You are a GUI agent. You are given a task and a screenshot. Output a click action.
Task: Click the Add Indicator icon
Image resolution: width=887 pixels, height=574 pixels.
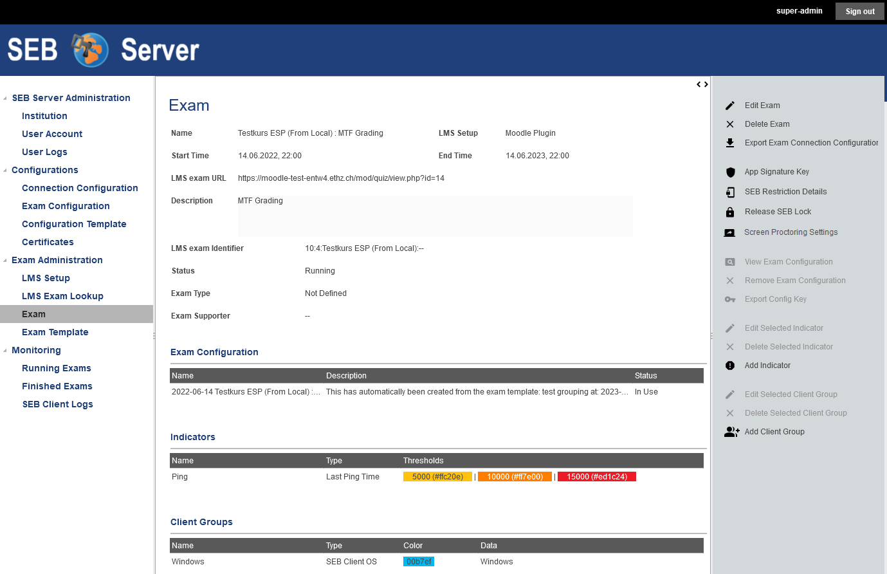tap(730, 366)
